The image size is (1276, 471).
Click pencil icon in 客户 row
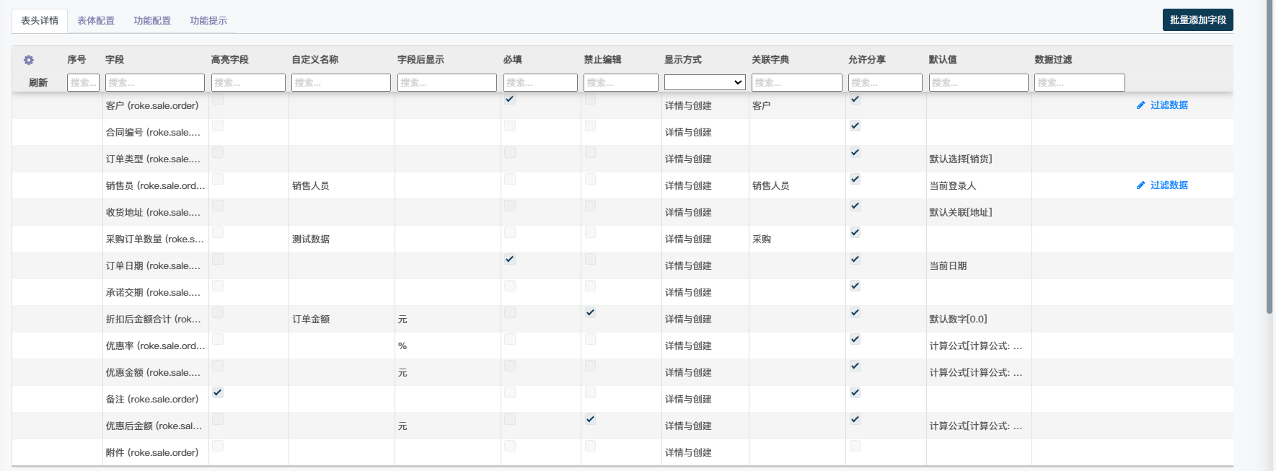tap(1140, 105)
